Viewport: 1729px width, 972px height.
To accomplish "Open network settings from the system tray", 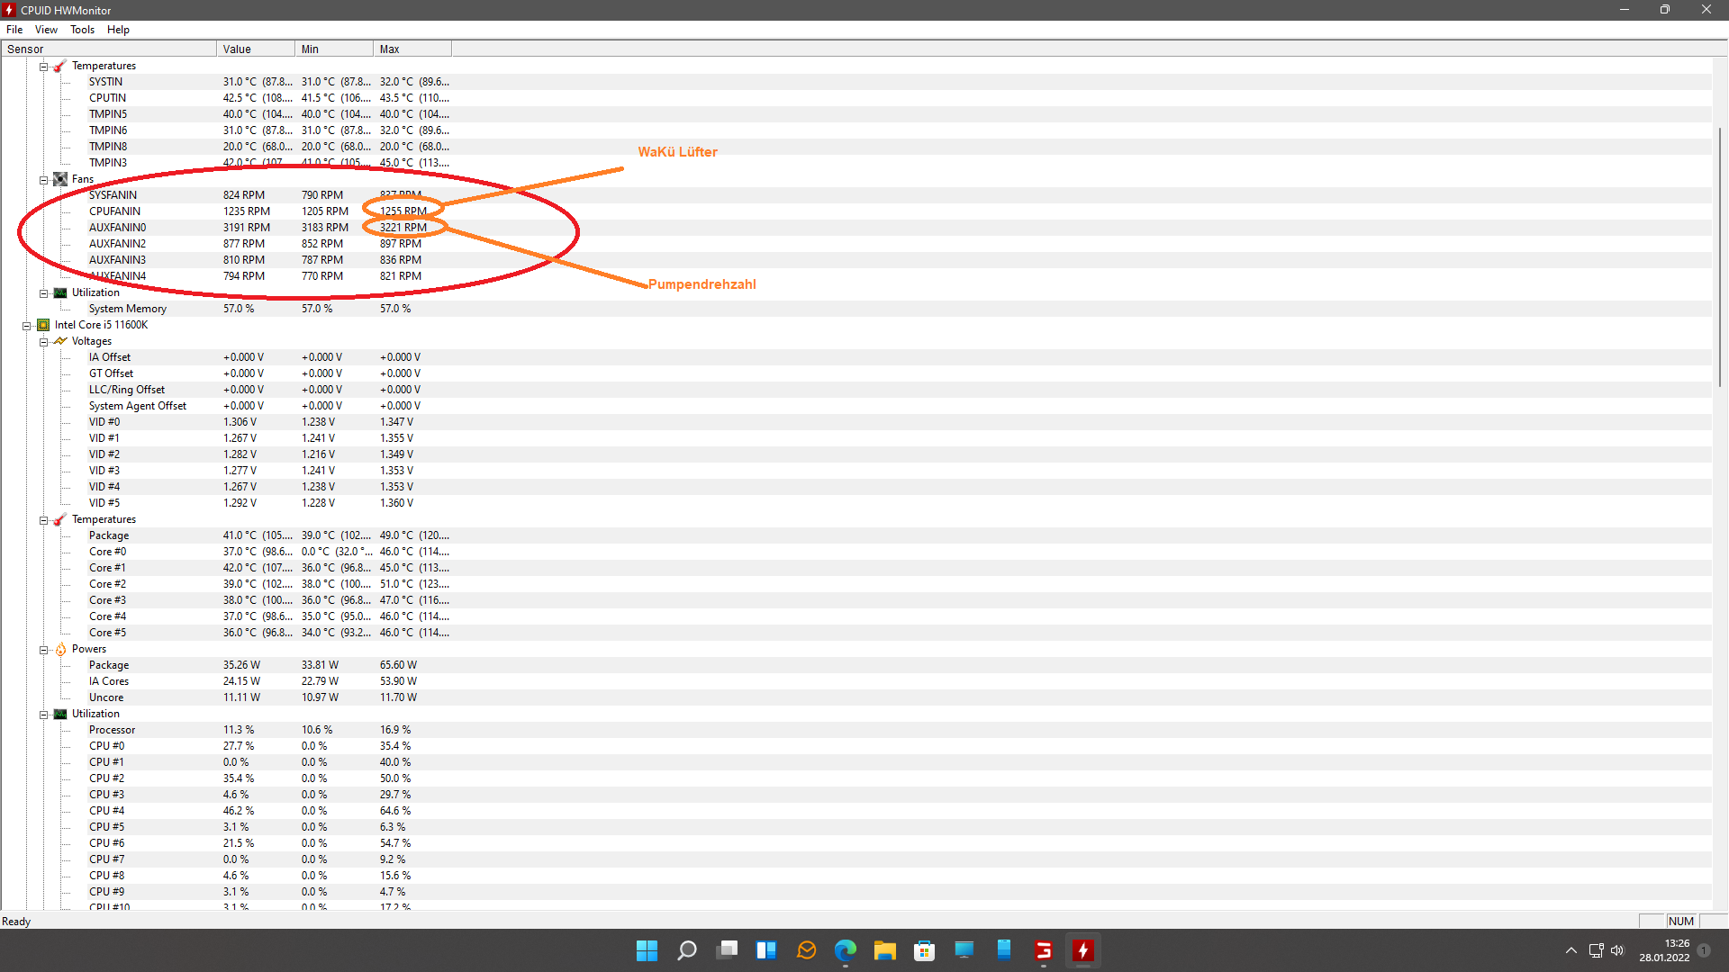I will 1596,950.
